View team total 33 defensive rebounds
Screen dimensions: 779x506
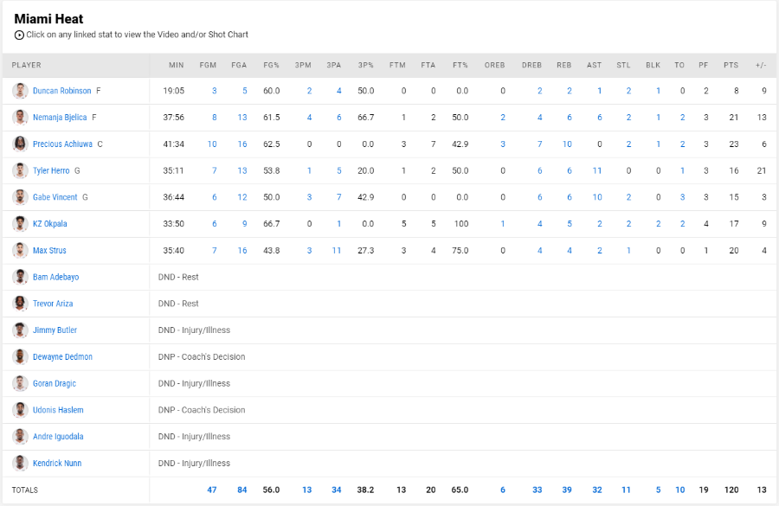click(x=537, y=490)
